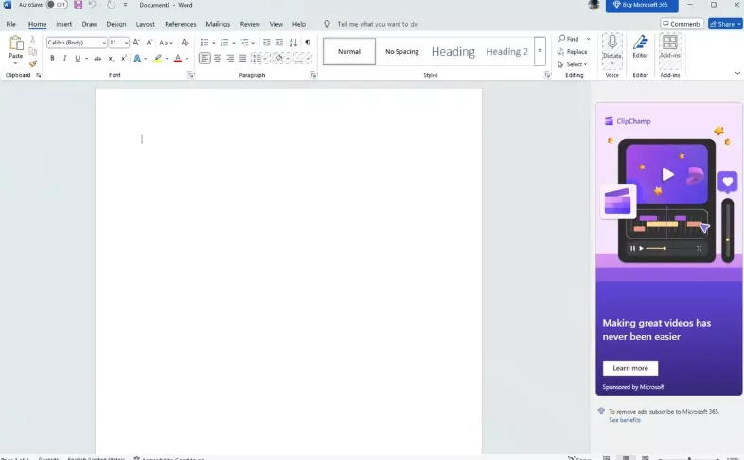Toggle Show/Hide paragraph marks

pyautogui.click(x=308, y=43)
